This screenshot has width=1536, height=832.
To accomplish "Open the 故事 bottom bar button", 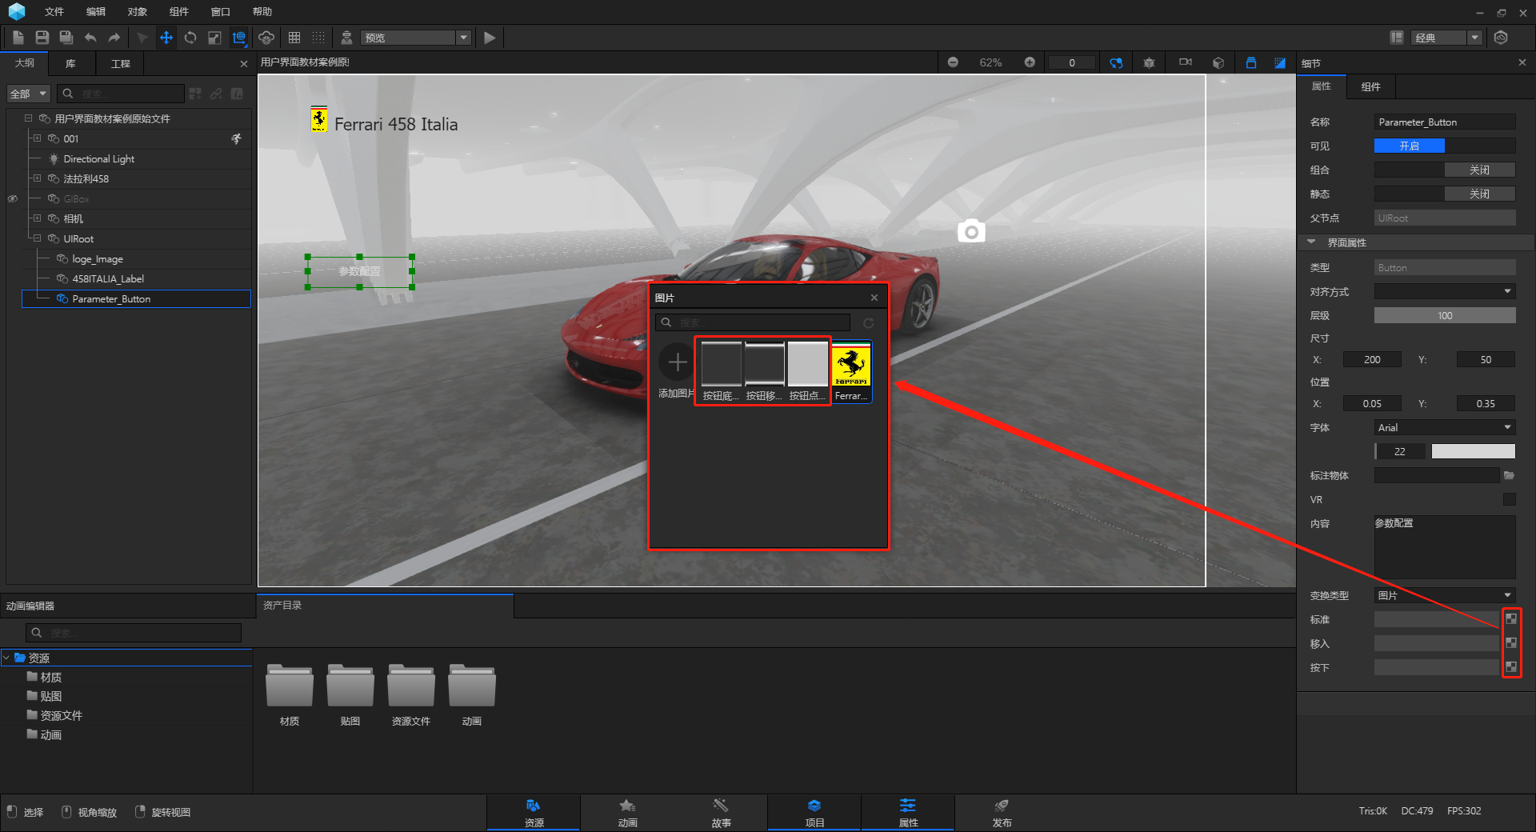I will pyautogui.click(x=721, y=813).
